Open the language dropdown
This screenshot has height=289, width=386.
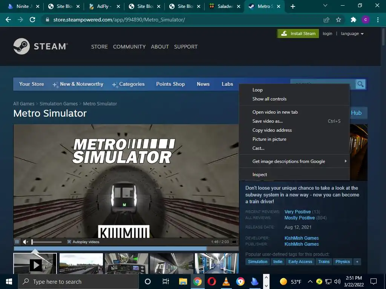click(352, 33)
